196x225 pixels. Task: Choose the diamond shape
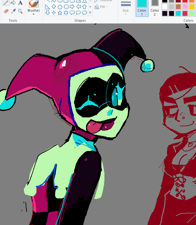coord(54,7)
